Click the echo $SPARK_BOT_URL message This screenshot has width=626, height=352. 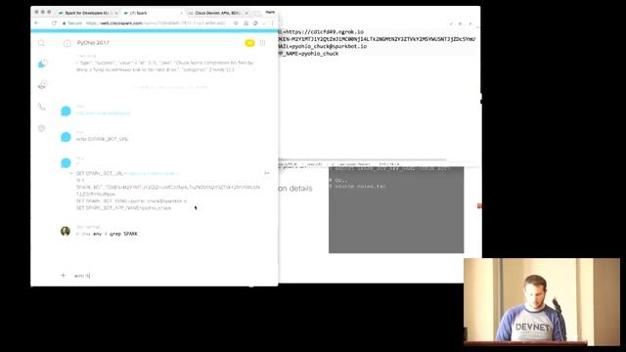point(102,139)
